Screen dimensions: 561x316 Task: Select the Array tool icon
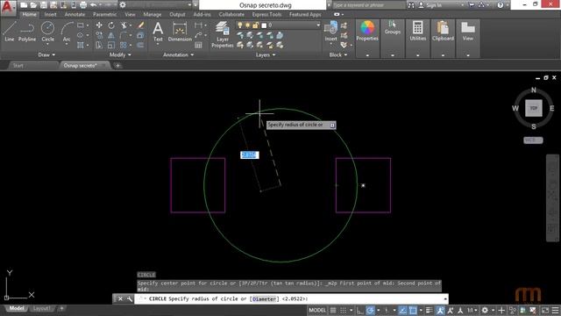click(124, 45)
